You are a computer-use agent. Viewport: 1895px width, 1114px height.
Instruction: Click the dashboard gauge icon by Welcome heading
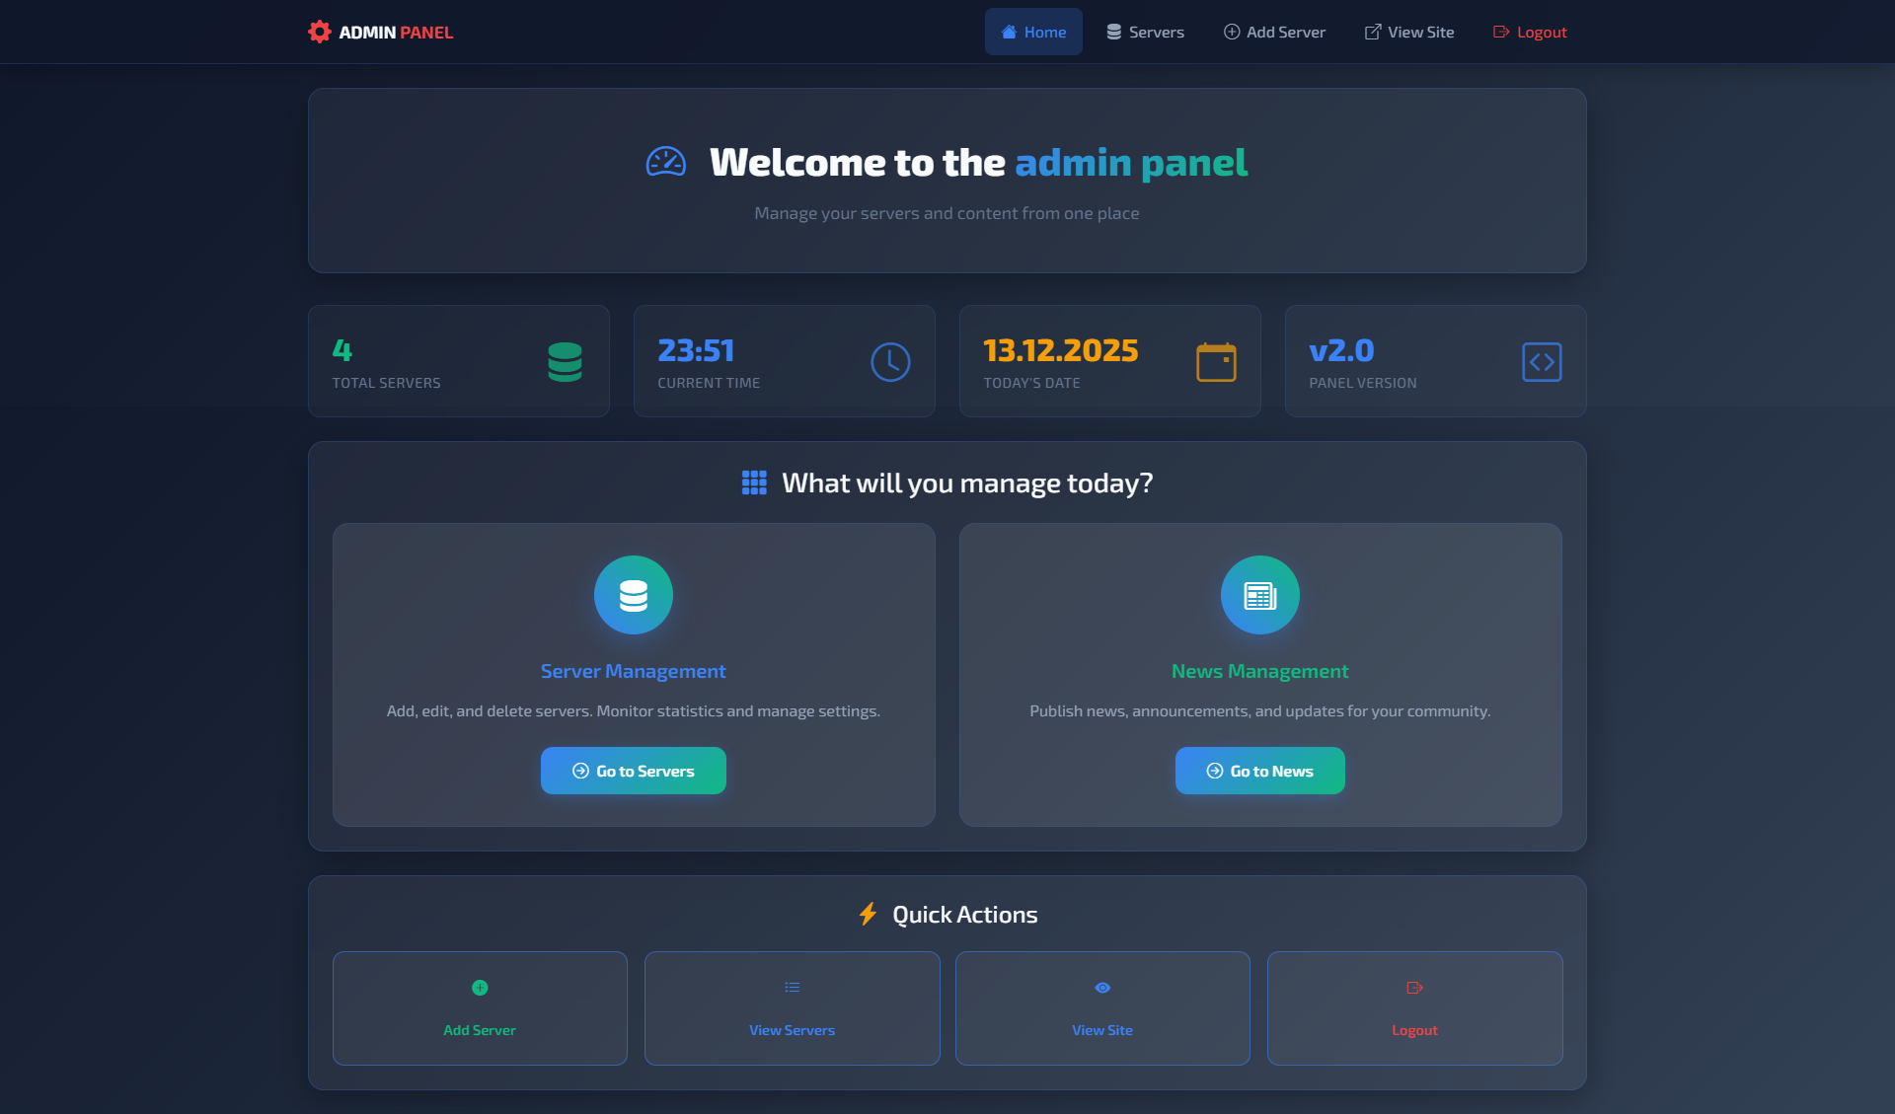[666, 162]
